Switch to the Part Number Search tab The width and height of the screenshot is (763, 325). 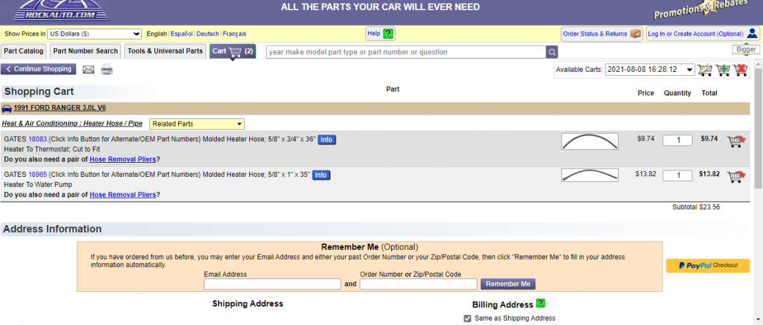(85, 51)
